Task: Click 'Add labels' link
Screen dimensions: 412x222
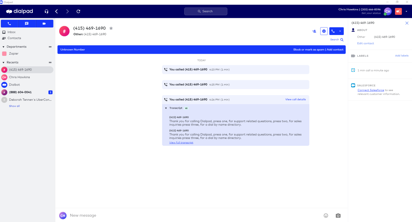Action: click(402, 56)
